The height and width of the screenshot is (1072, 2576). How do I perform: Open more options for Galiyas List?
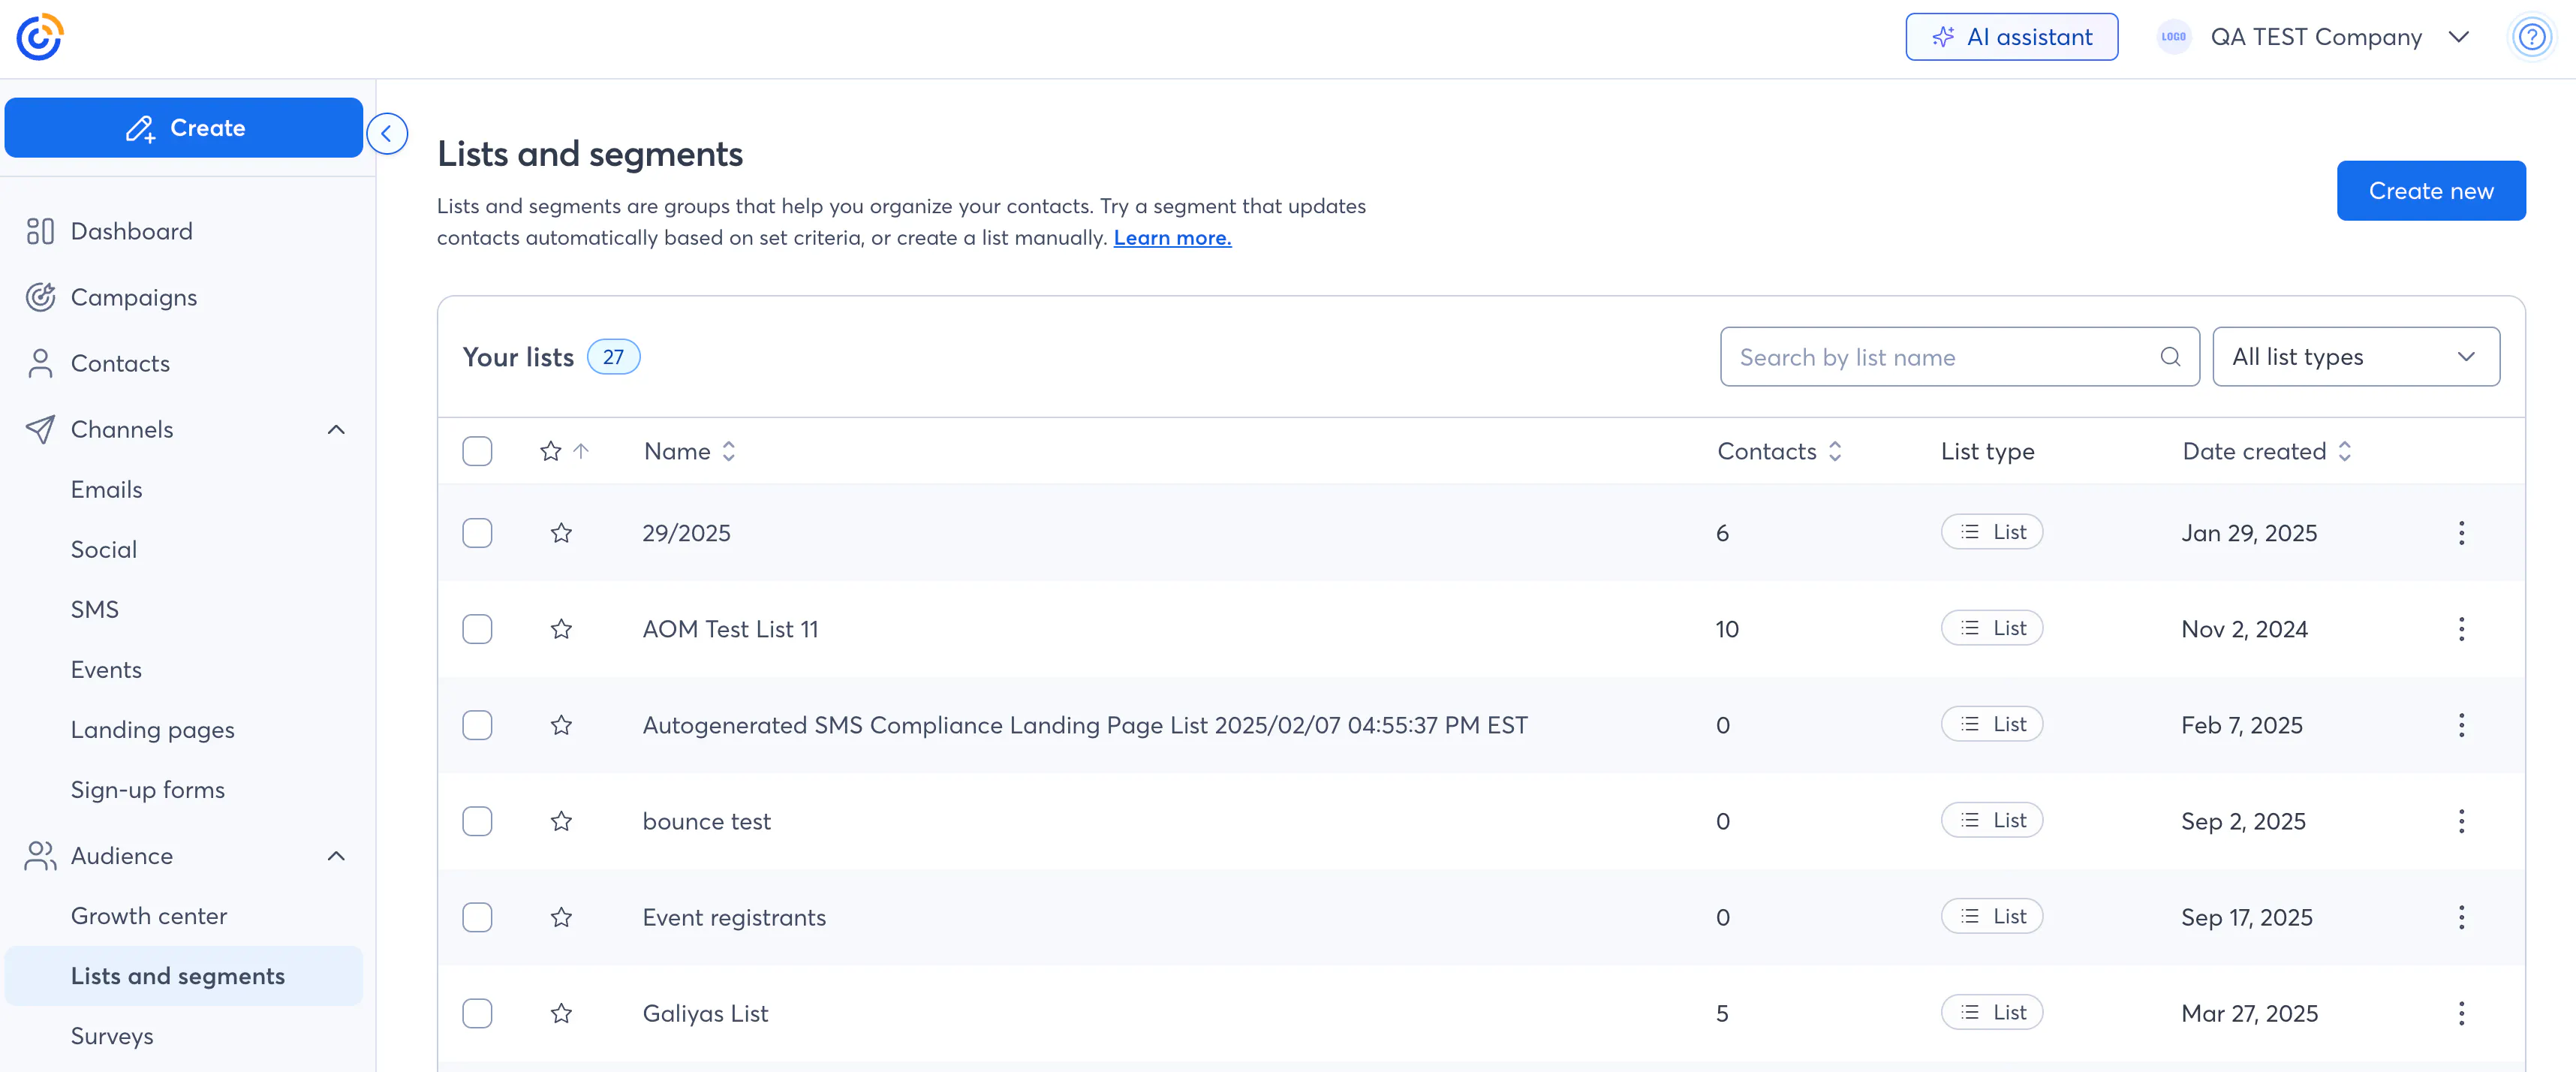pyautogui.click(x=2461, y=1013)
